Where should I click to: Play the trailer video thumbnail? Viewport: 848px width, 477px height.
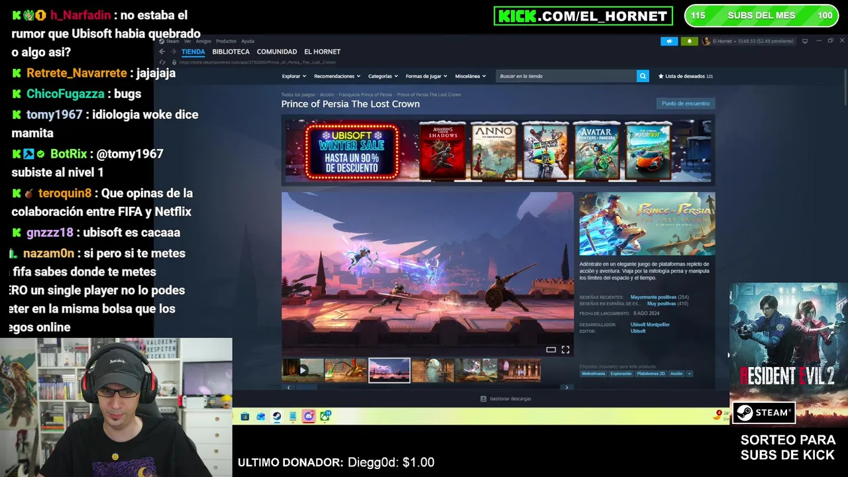303,370
